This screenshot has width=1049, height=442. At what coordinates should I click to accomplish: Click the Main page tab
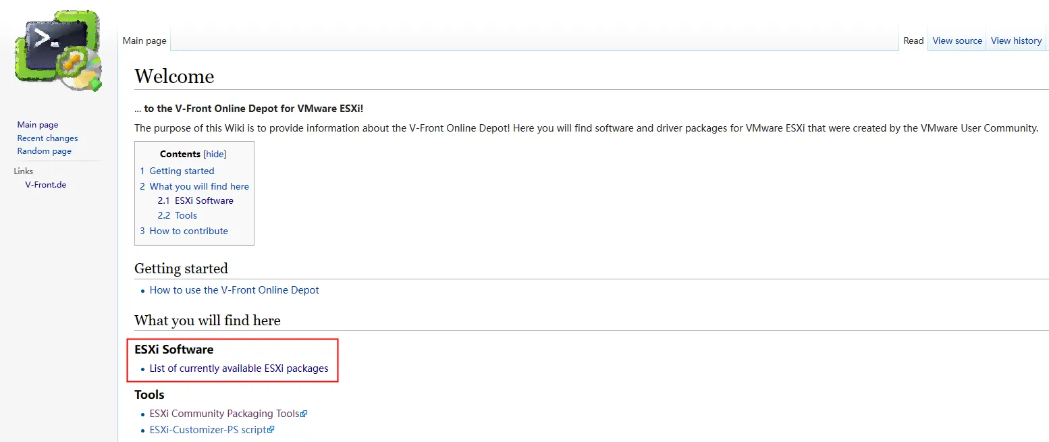click(x=144, y=40)
